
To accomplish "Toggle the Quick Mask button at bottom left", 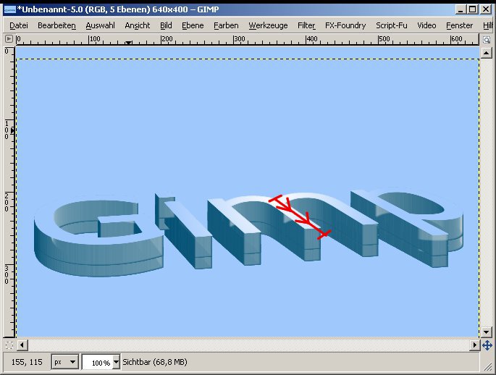I will pos(9,345).
